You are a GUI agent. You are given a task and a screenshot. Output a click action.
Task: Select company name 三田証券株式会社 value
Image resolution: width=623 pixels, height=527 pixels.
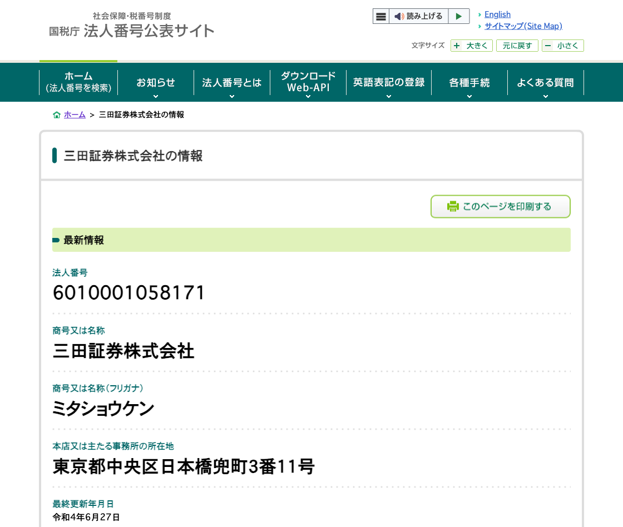(x=123, y=351)
